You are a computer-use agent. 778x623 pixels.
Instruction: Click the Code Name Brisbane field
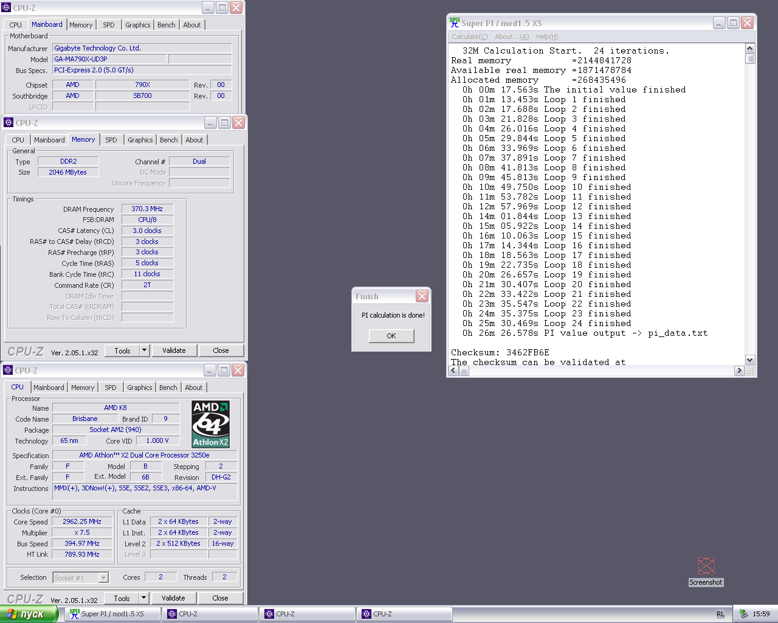click(85, 419)
